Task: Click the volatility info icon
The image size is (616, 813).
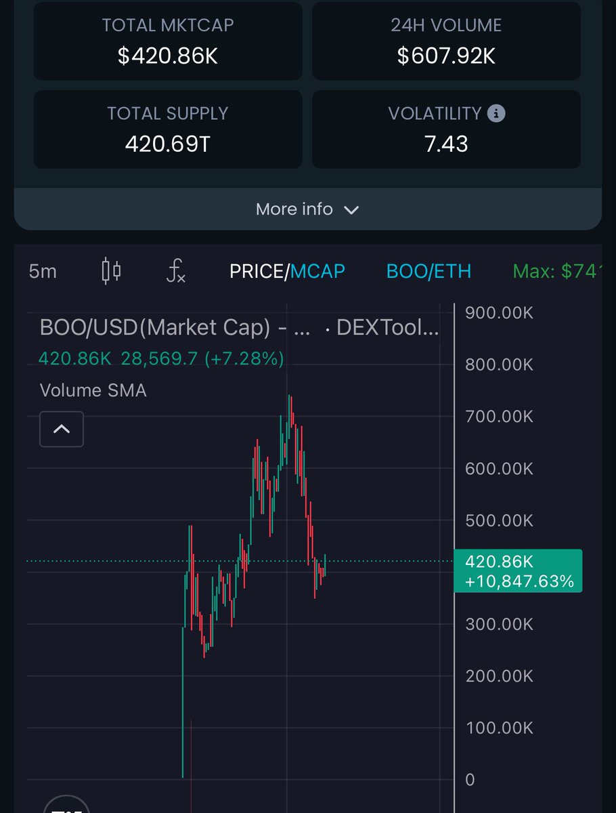Action: (x=496, y=113)
